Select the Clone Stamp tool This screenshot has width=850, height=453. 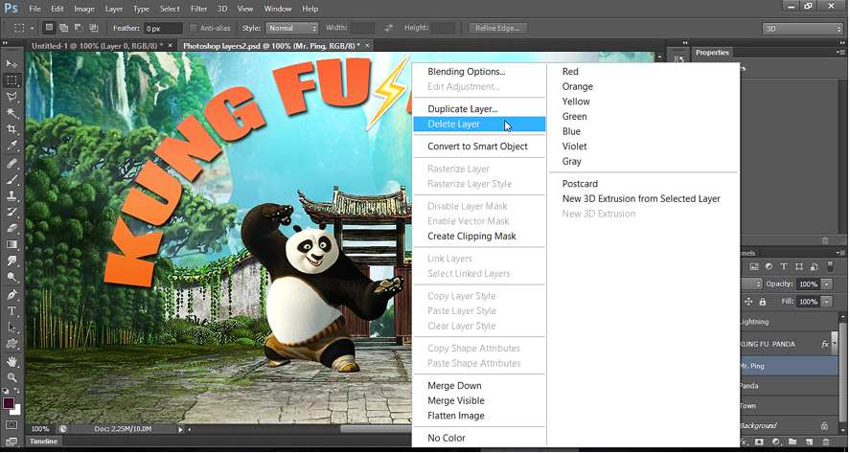click(x=11, y=195)
